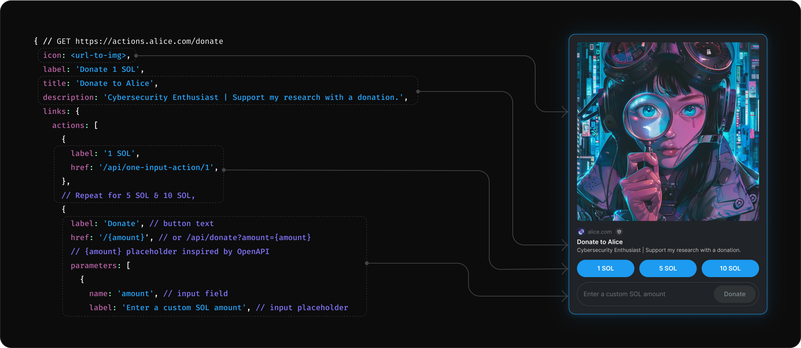
Task: Click the '// Repeat for 5 SOL & 10 SOL' comment
Action: (x=128, y=195)
